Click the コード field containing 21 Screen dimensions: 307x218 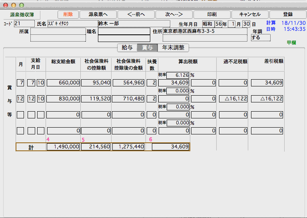point(24,24)
